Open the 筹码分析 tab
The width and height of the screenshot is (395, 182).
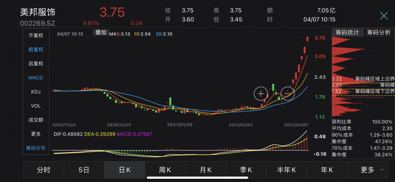[x=379, y=32]
